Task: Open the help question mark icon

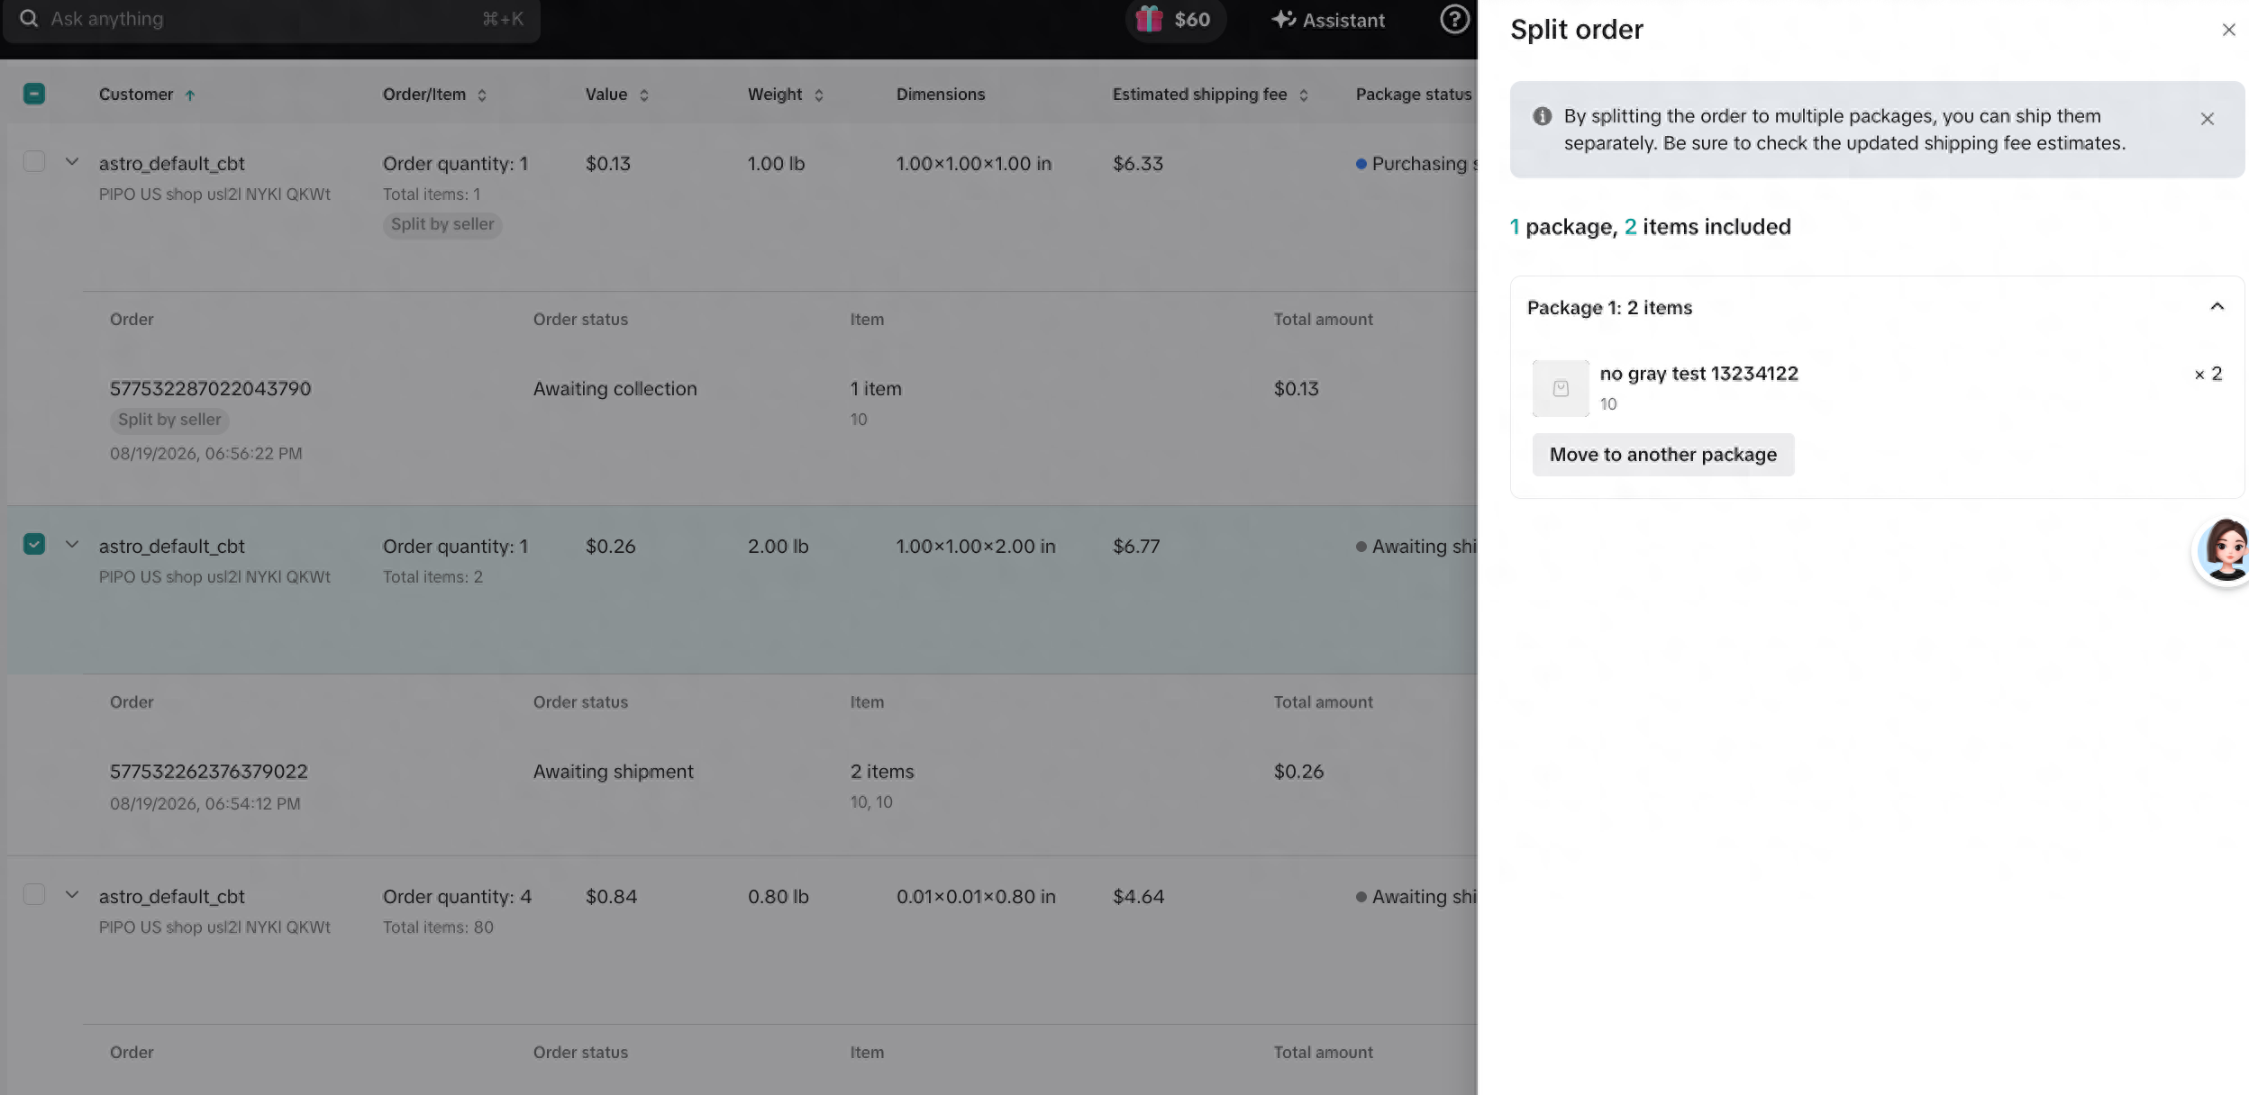Action: coord(1454,19)
